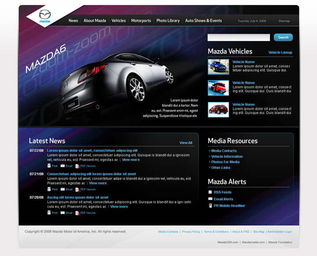Open the Vehicles menu in navigation bar

118,21
